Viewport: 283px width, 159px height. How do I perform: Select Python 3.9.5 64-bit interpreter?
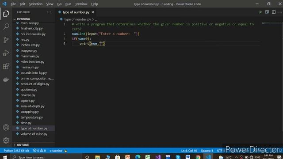click(16, 151)
